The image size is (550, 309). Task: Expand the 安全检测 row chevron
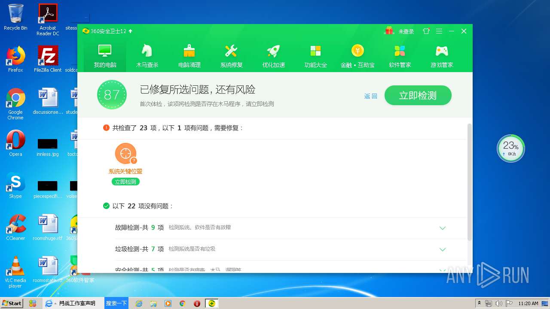(x=443, y=270)
